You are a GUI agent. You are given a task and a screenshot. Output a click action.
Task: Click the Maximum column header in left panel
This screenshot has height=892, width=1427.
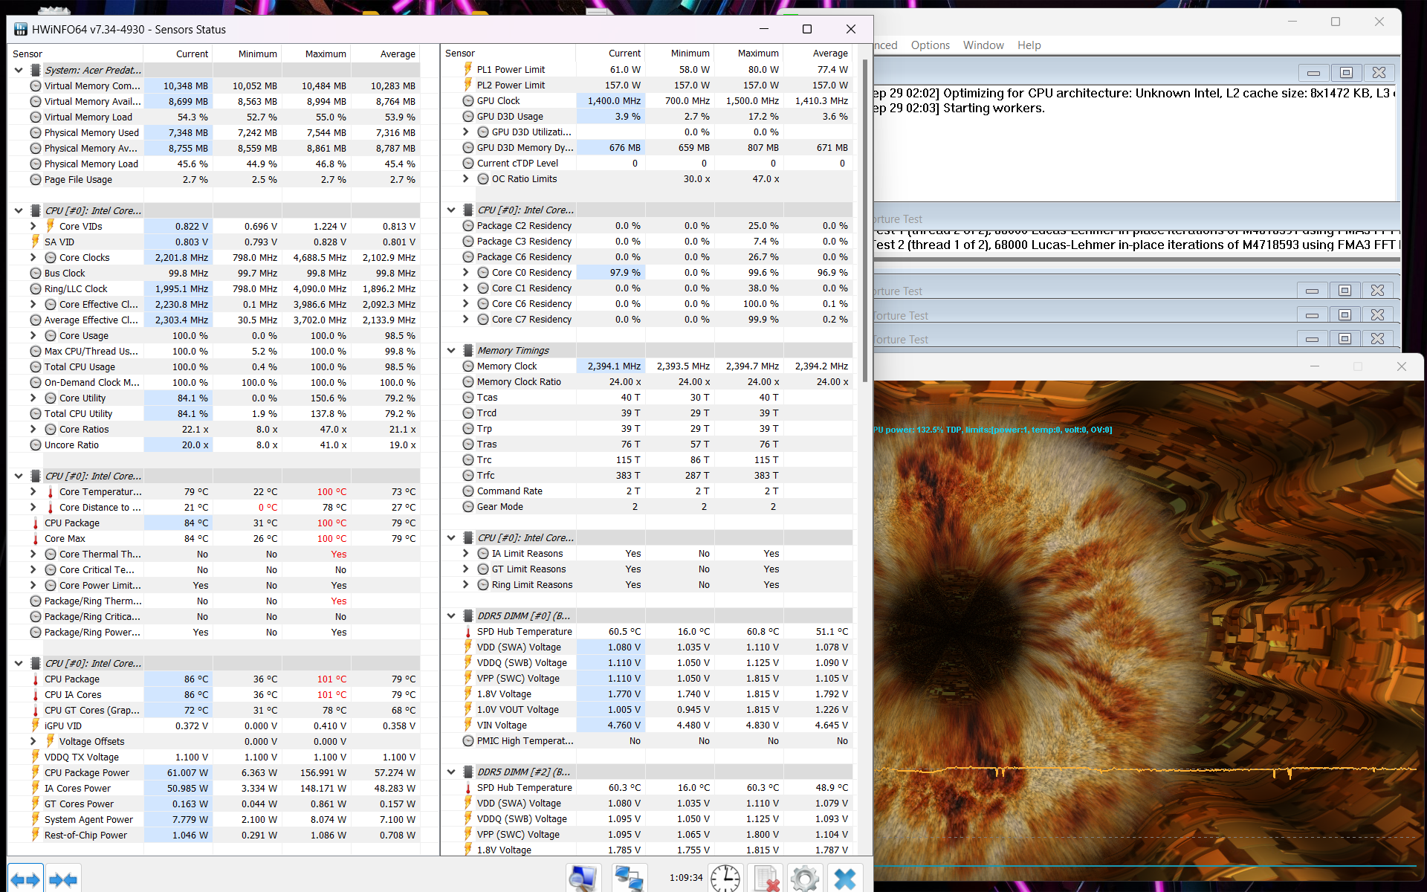point(325,54)
